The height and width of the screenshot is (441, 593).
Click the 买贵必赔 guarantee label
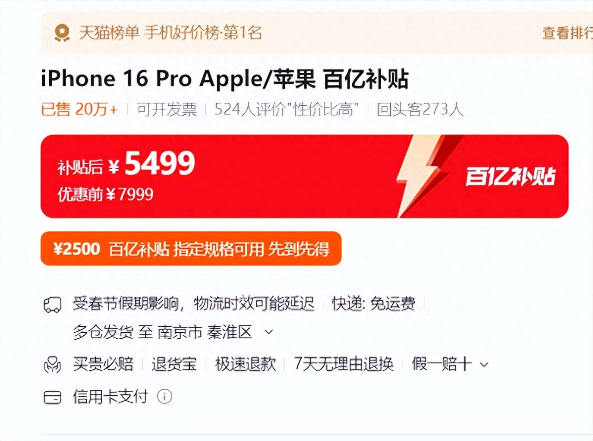point(103,364)
